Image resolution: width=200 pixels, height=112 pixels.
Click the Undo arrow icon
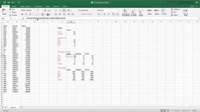click(13, 2)
